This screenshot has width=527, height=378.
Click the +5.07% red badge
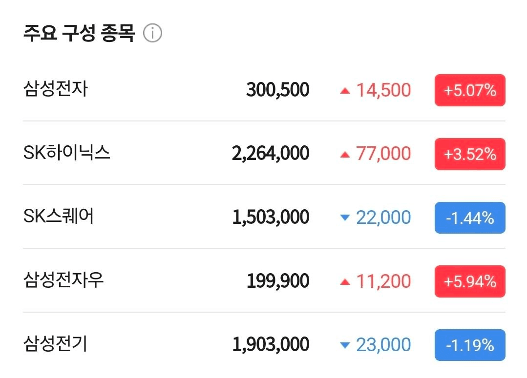(x=470, y=90)
